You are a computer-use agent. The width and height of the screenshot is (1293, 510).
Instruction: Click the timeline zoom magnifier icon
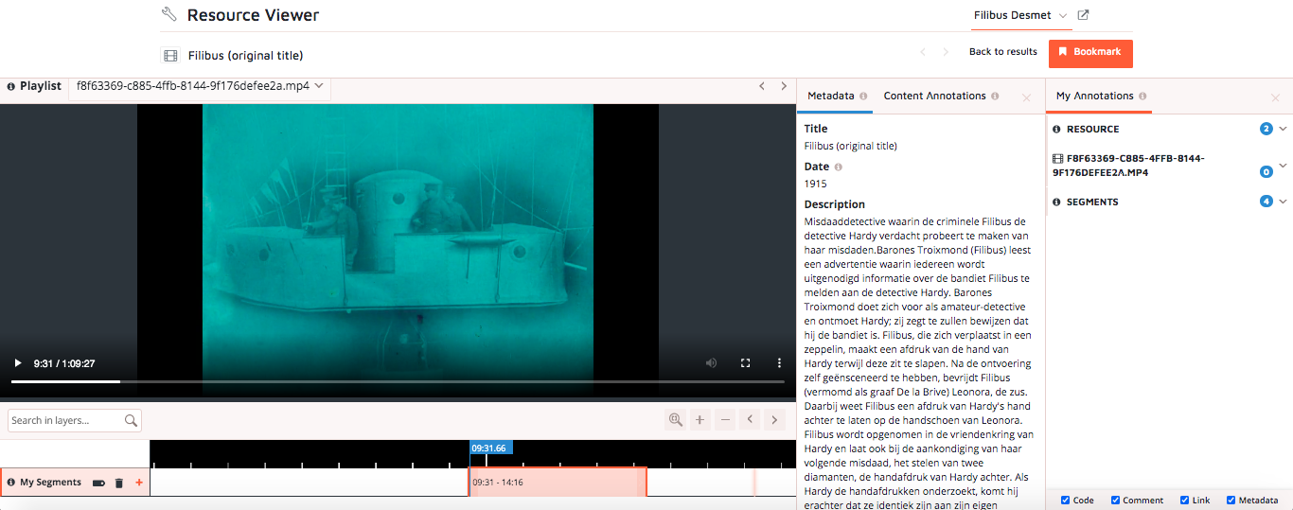tap(675, 420)
